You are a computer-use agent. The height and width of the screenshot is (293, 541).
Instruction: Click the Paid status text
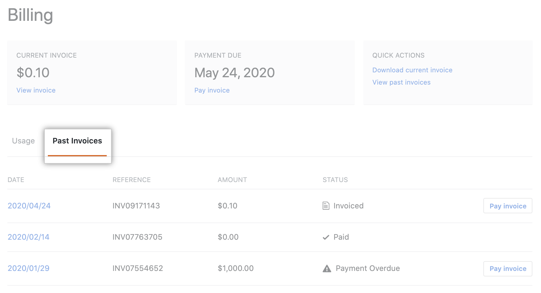(x=341, y=237)
